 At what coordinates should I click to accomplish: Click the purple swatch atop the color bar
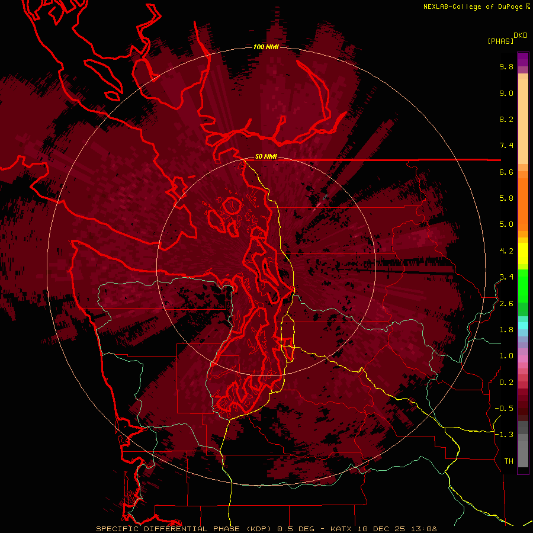523,59
